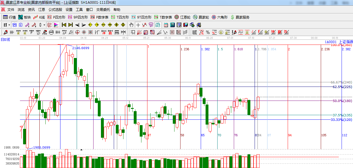This screenshot has height=168, width=353.
Task: Click the 行情 quotes button
Action: point(9,17)
